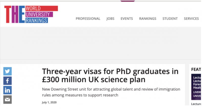The image size is (202, 109).
Task: Open the Services navigation item
Action: [x=191, y=19]
